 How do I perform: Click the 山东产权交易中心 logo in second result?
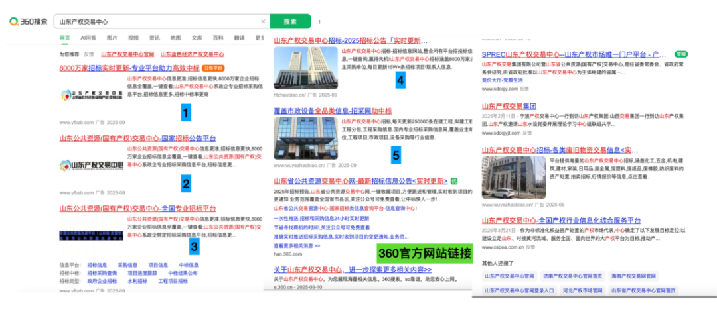91,165
